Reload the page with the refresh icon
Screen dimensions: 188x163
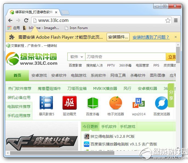point(26,20)
